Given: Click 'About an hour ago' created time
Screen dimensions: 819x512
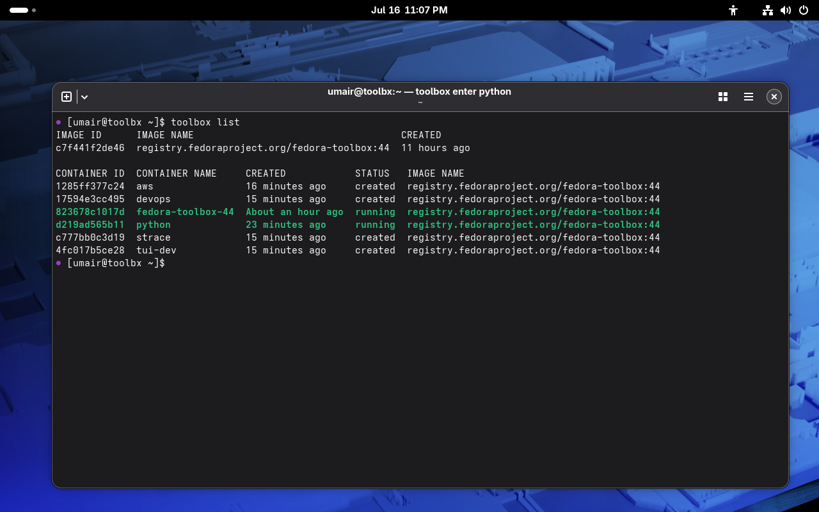Looking at the screenshot, I should (x=294, y=212).
